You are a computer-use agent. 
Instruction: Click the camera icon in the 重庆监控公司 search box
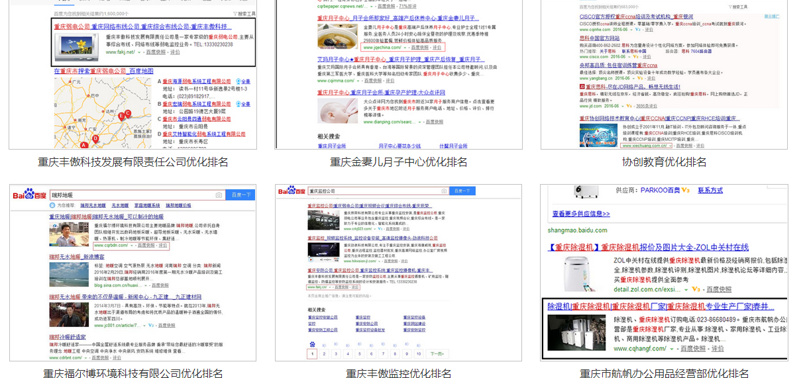click(443, 191)
